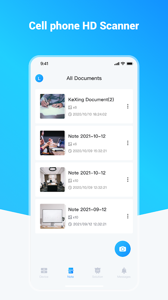Go to the Solution tab

tap(97, 273)
